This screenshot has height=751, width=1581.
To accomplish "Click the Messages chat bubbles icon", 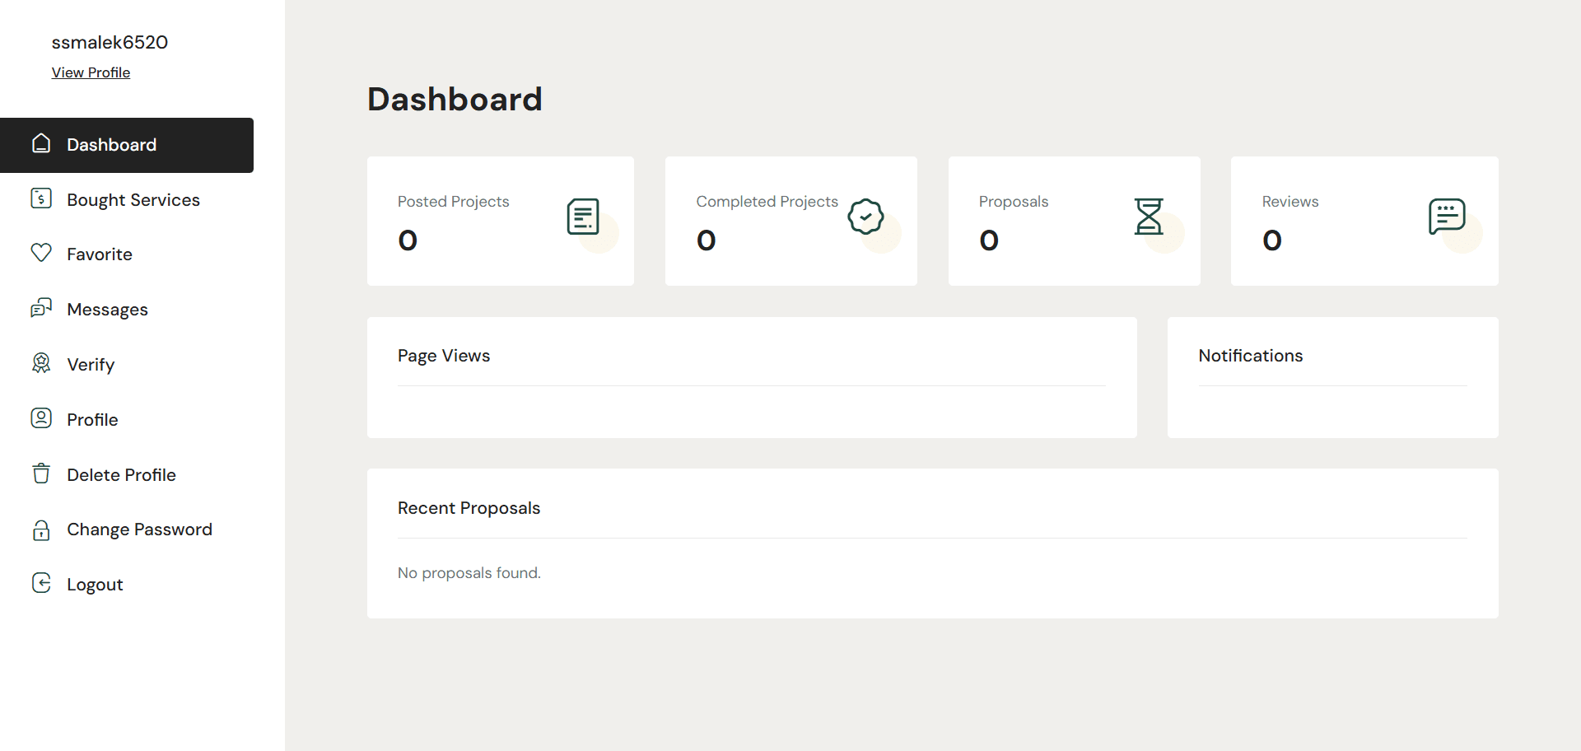I will pos(41,308).
